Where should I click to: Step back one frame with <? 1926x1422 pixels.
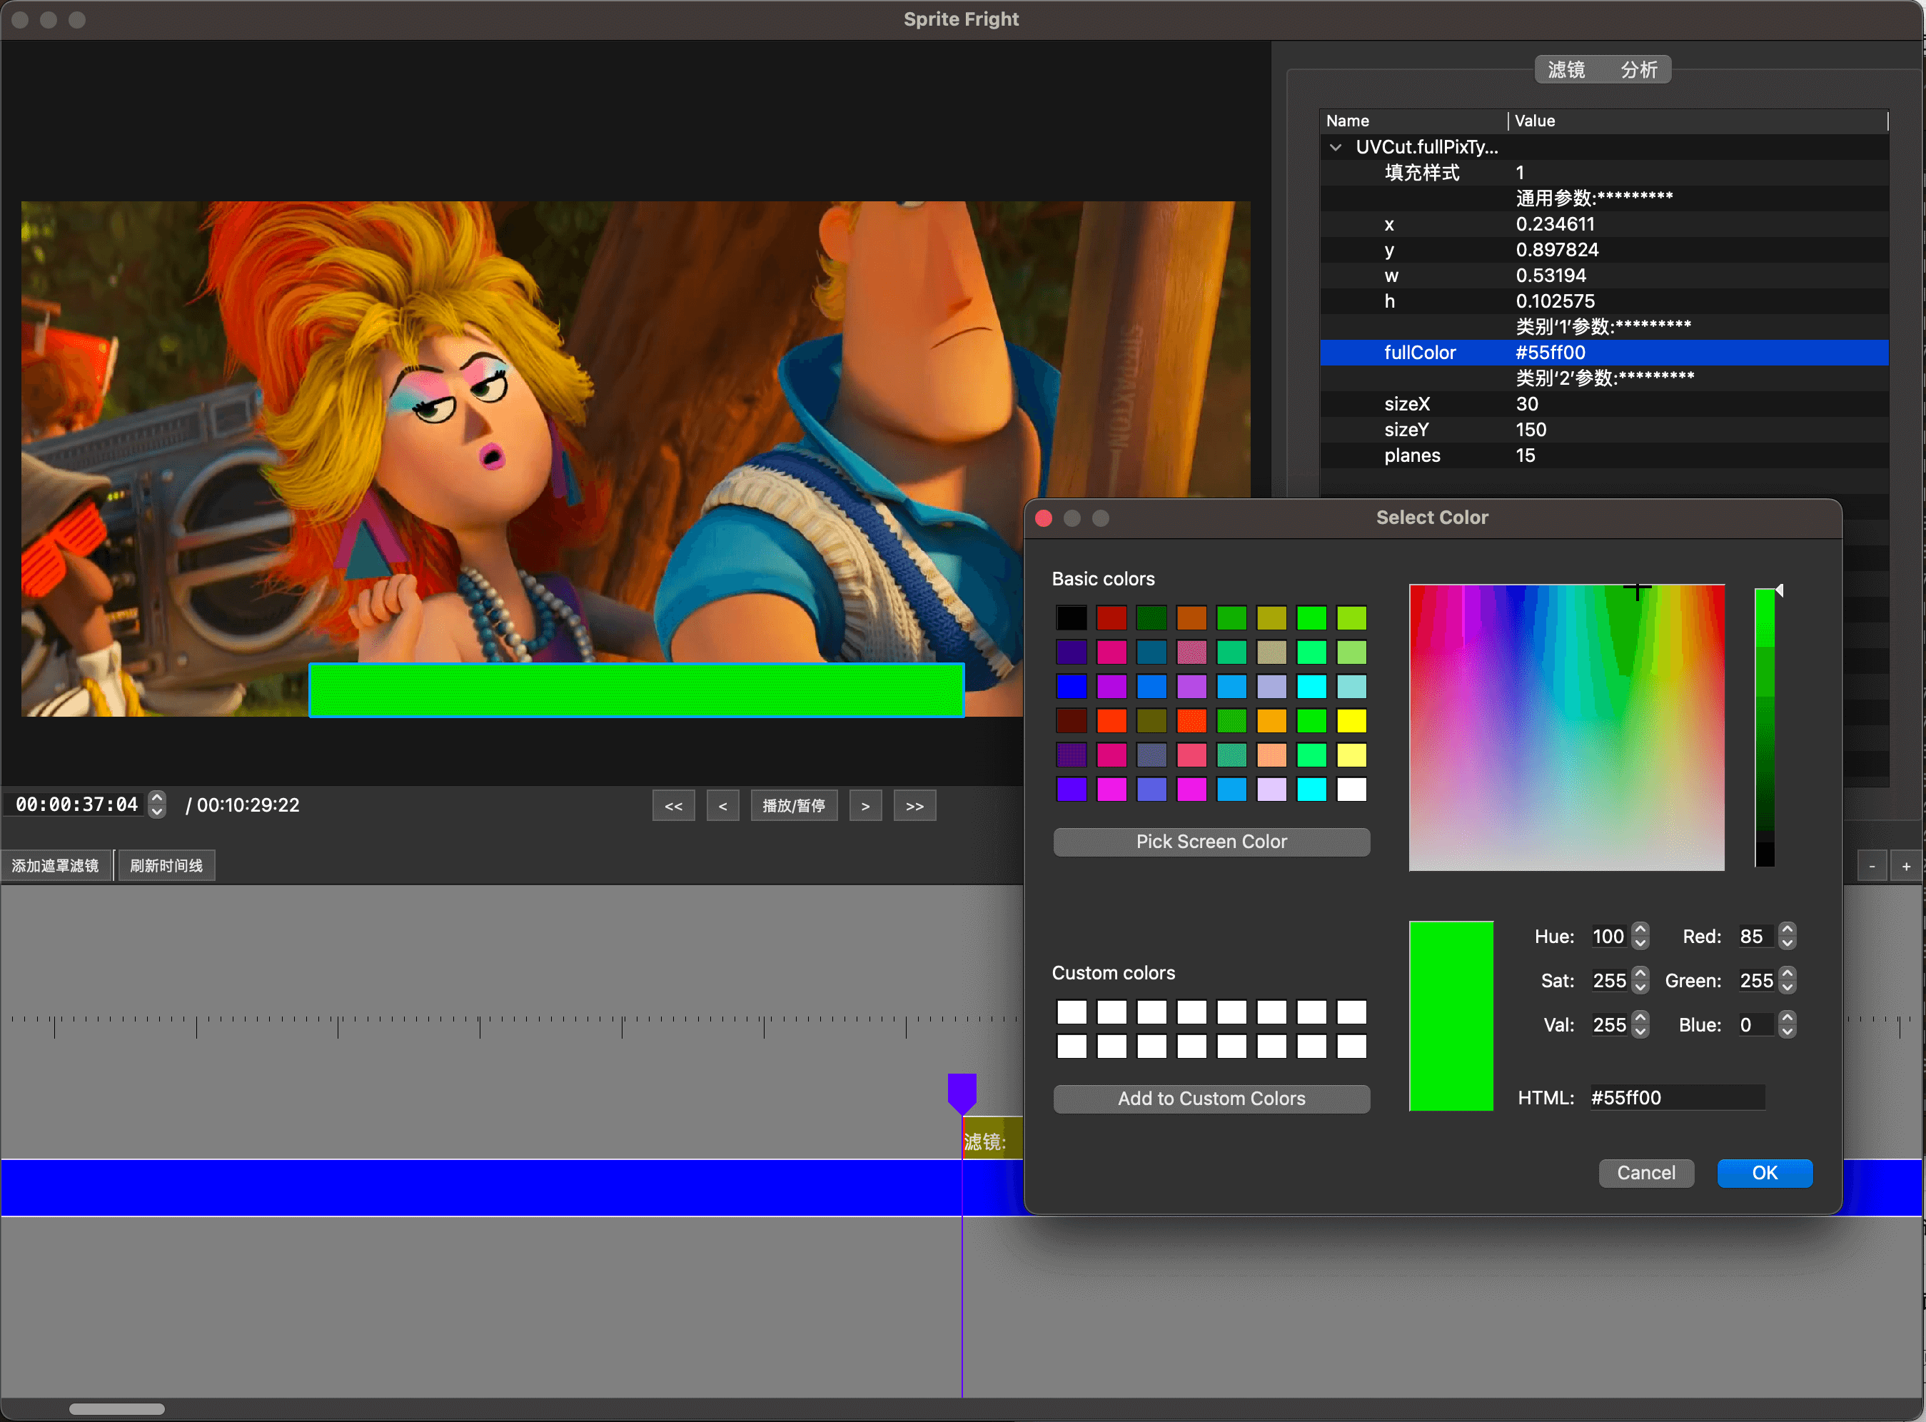point(723,806)
